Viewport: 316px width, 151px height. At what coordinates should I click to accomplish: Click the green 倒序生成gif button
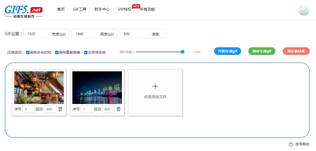pos(262,51)
